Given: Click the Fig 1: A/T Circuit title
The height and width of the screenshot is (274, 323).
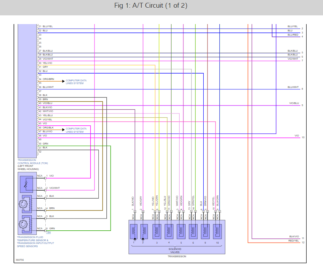Looking at the screenshot, I should (x=151, y=6).
